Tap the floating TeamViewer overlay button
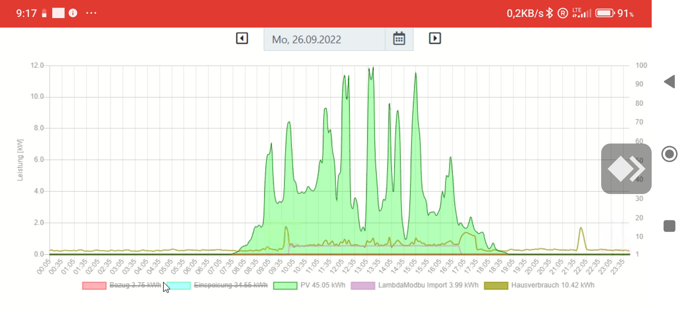 tap(626, 169)
